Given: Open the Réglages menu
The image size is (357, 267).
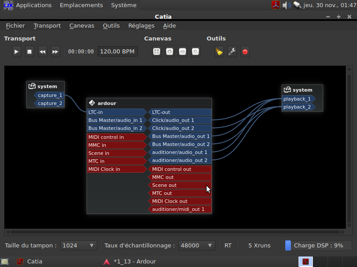Looking at the screenshot, I should pyautogui.click(x=141, y=26).
